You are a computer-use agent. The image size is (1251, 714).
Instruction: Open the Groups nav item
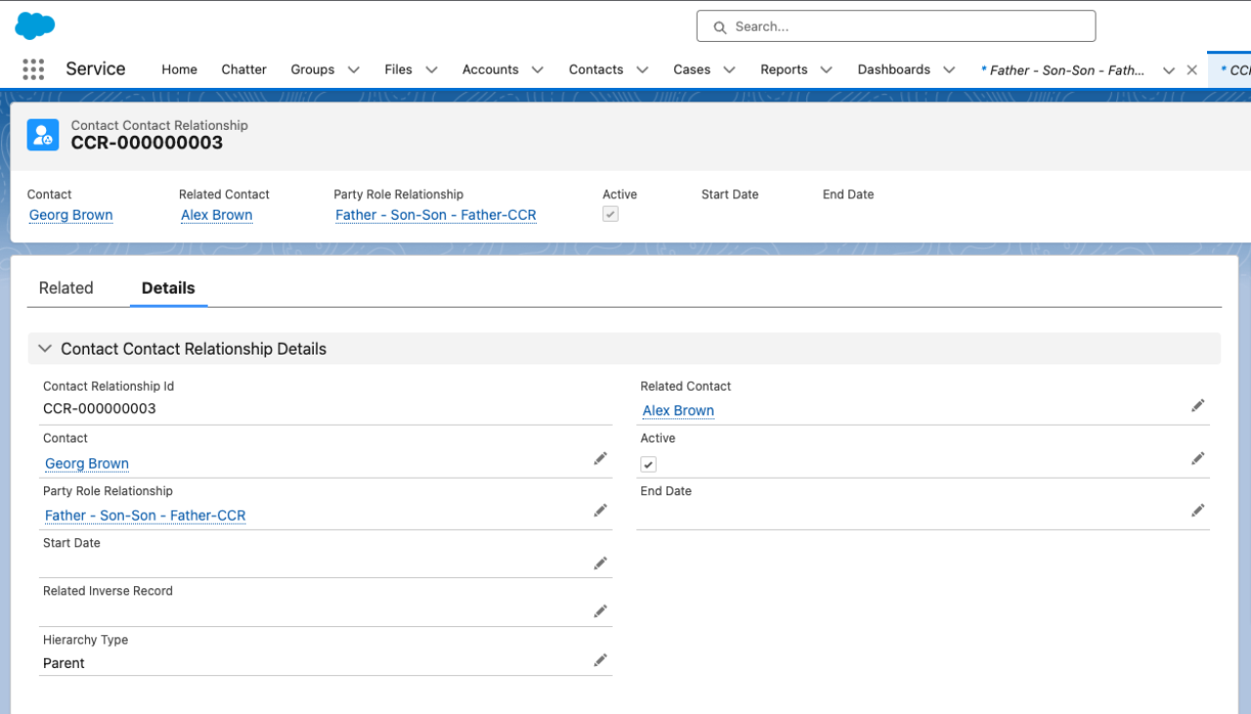313,69
